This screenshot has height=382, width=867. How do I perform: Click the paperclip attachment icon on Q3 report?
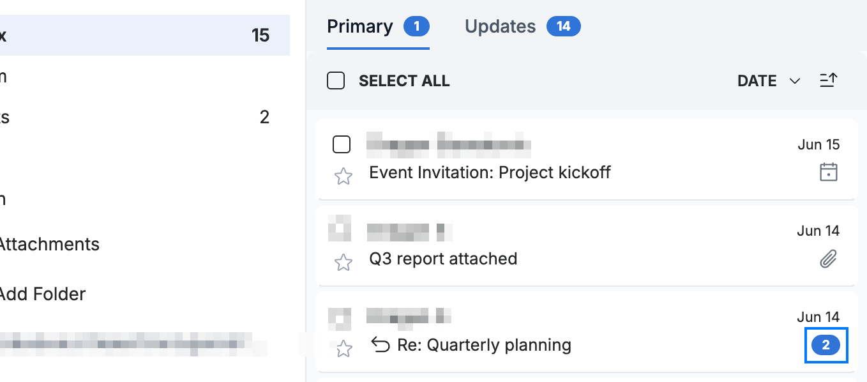point(828,259)
